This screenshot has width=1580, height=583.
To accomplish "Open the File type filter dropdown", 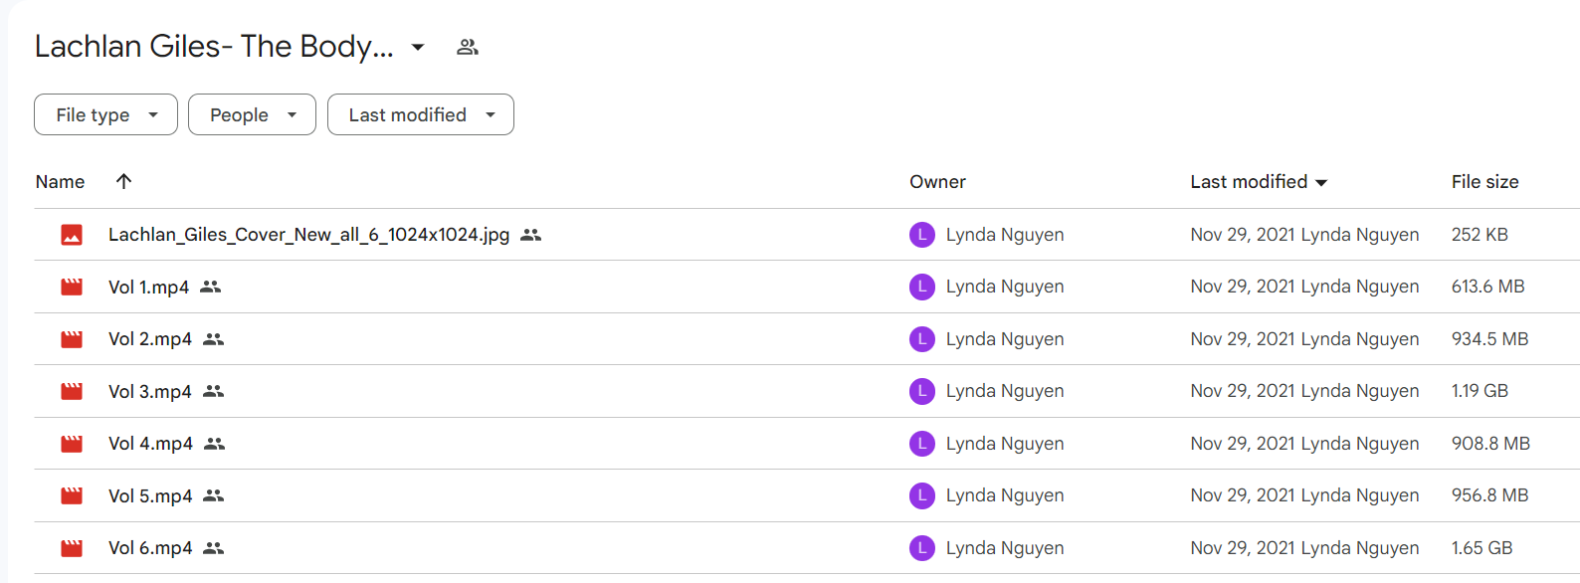I will pyautogui.click(x=105, y=114).
